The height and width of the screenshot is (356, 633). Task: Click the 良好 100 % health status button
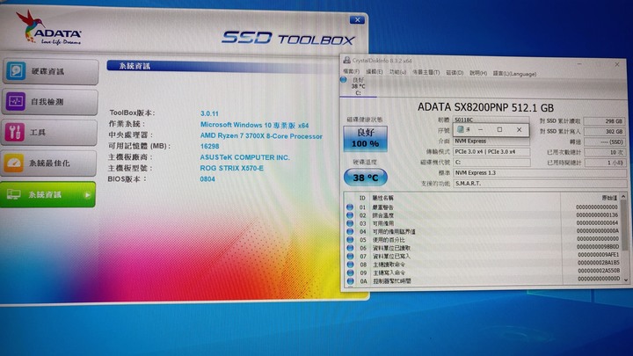tap(366, 139)
